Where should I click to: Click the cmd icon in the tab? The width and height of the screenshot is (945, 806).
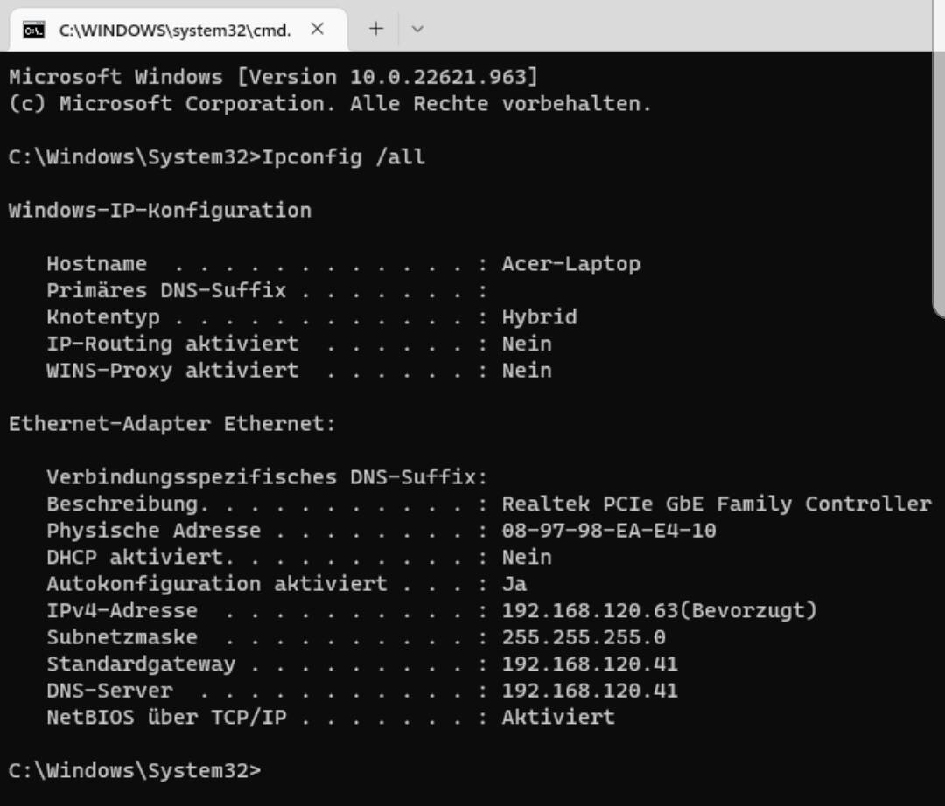click(x=34, y=30)
